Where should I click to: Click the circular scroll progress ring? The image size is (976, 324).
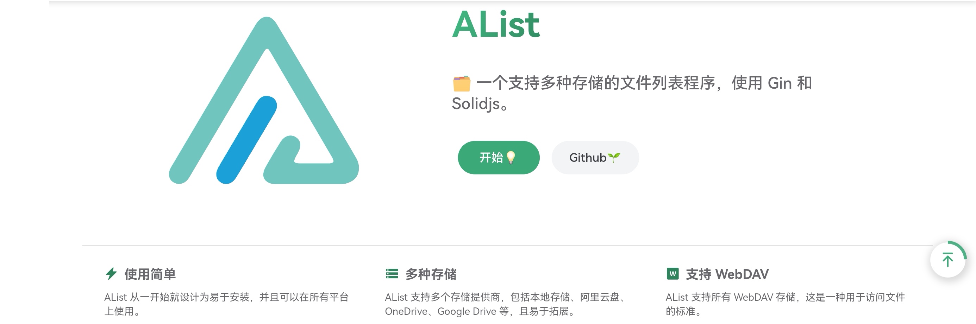(947, 260)
